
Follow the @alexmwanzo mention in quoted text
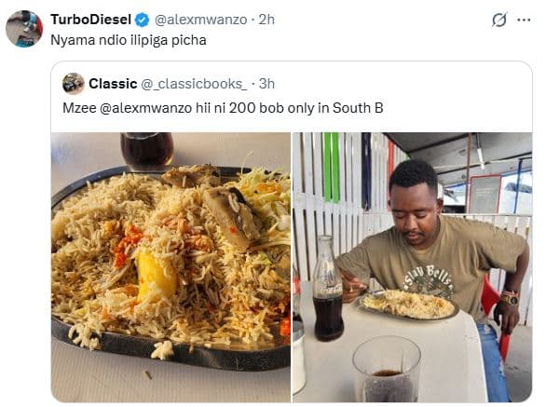pyautogui.click(x=145, y=108)
